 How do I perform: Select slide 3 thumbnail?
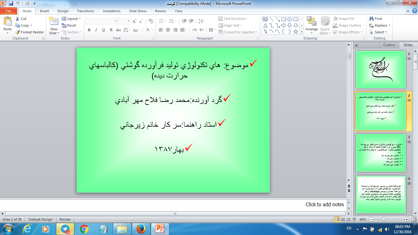[381, 153]
